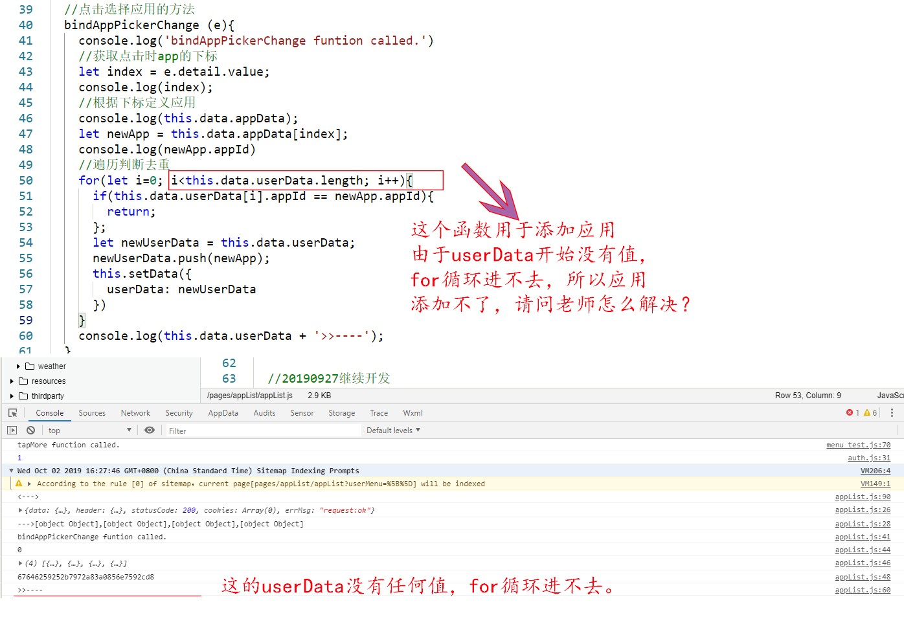
Task: Click the weather folder icon
Action: [30, 366]
